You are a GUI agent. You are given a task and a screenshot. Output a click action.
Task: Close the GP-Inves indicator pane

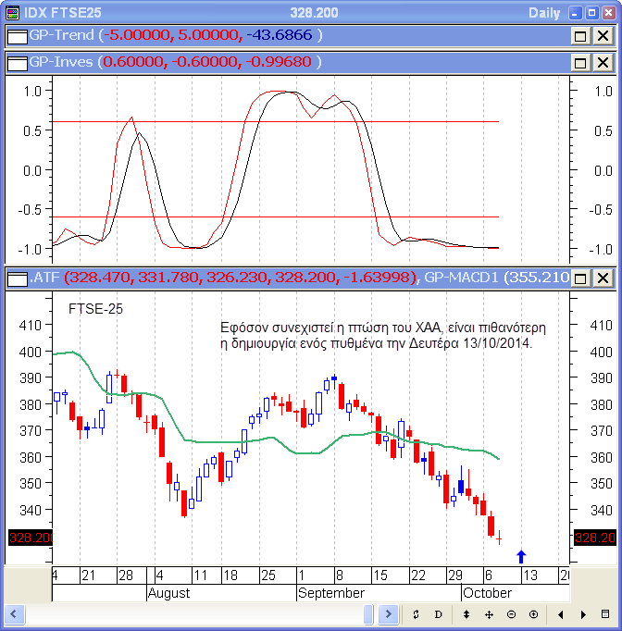point(603,63)
